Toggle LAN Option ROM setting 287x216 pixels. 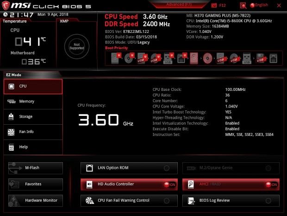pos(129,168)
